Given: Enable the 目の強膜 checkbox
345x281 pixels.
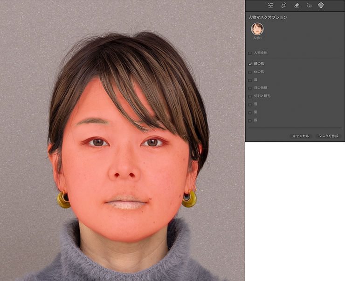Looking at the screenshot, I should pyautogui.click(x=250, y=88).
